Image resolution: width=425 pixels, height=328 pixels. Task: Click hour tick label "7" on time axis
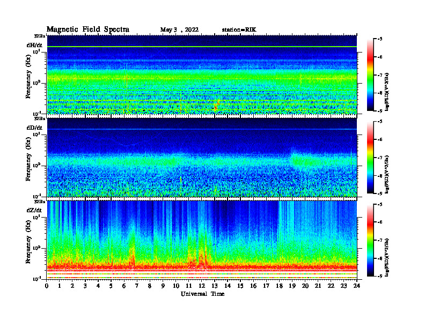[x=137, y=286]
